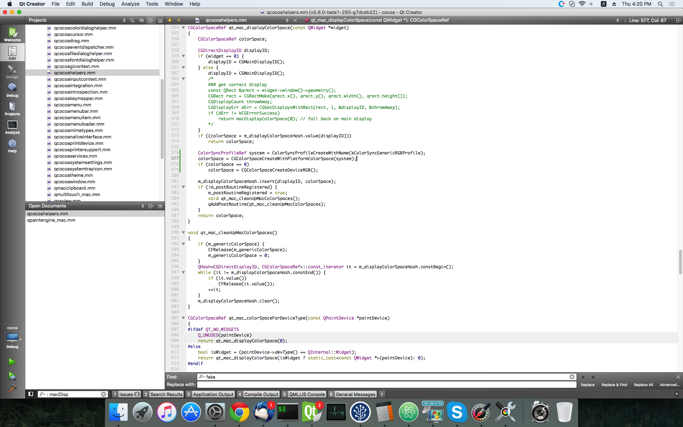The image size is (683, 427).
Task: Open Analyze mode
Action: [12, 127]
